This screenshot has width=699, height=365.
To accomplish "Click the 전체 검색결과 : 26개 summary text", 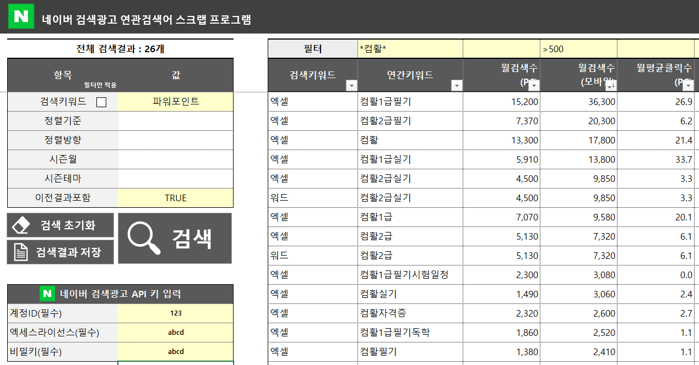I will pyautogui.click(x=120, y=49).
